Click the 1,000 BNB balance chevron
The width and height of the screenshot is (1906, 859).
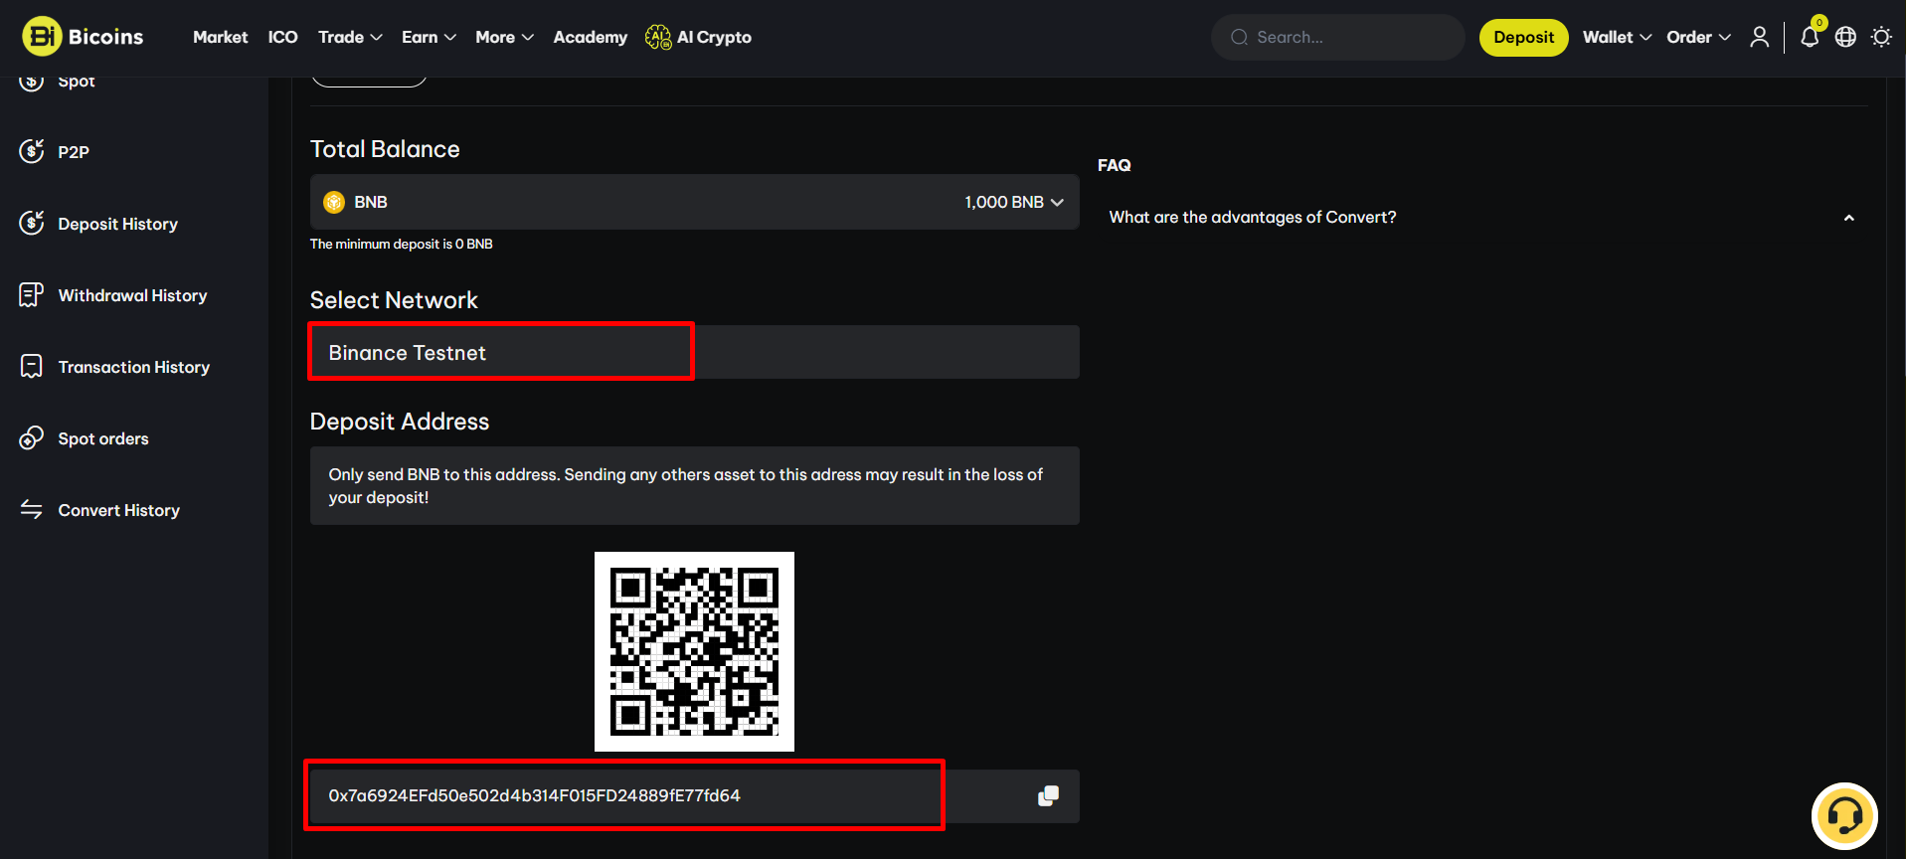tap(1057, 202)
